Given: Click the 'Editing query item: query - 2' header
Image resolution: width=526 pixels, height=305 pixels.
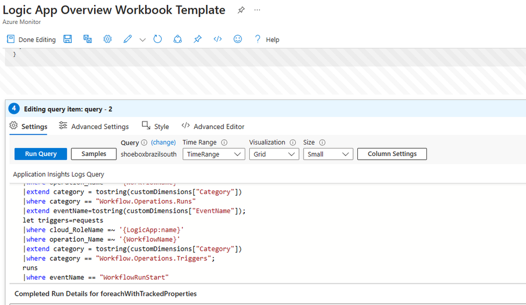Looking at the screenshot, I should pos(68,109).
